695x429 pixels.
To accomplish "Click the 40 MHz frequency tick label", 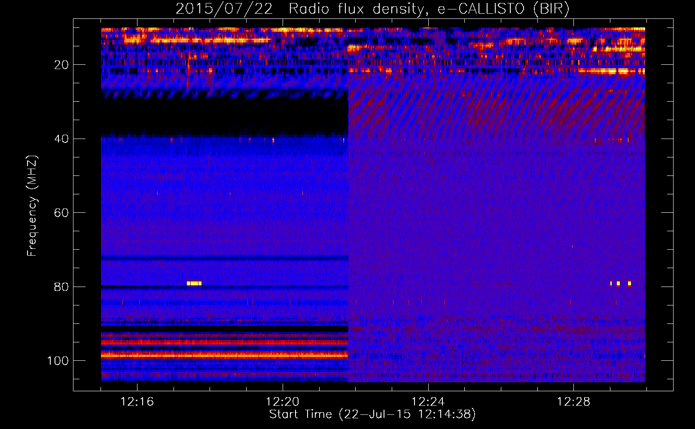I will 62,139.
